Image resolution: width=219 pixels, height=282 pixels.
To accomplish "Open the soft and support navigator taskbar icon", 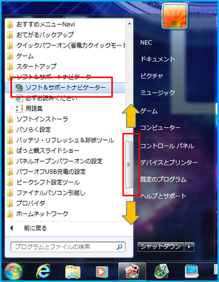I will [162, 272].
